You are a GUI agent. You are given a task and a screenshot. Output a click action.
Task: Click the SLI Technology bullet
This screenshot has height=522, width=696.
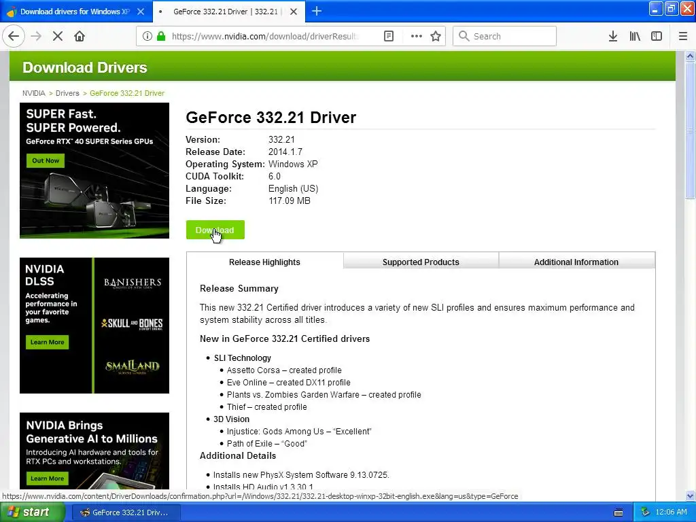pos(243,358)
